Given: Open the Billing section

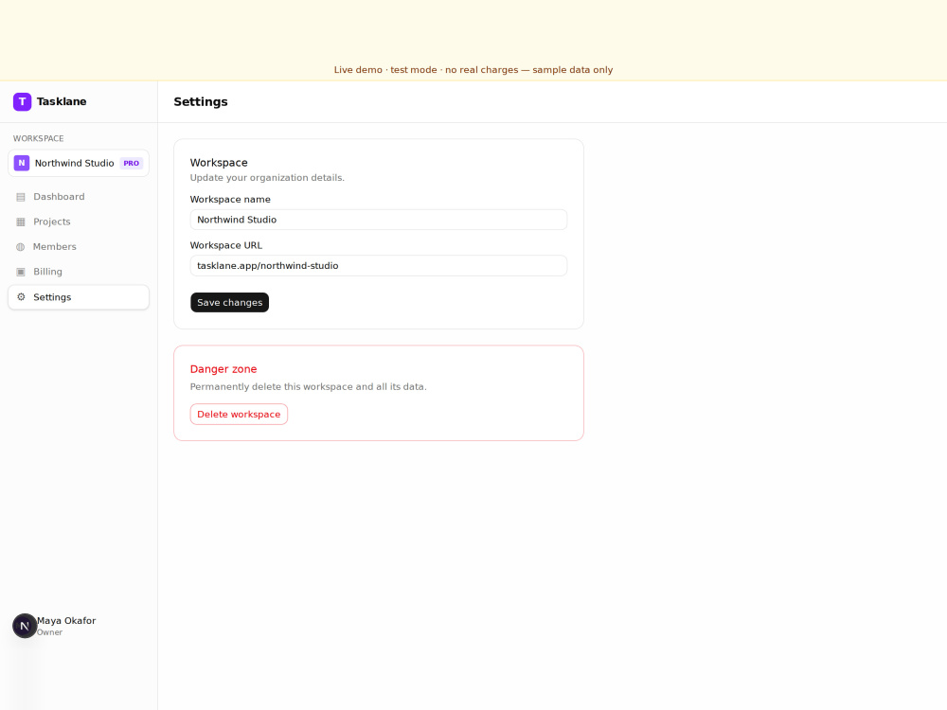Looking at the screenshot, I should (x=79, y=272).
